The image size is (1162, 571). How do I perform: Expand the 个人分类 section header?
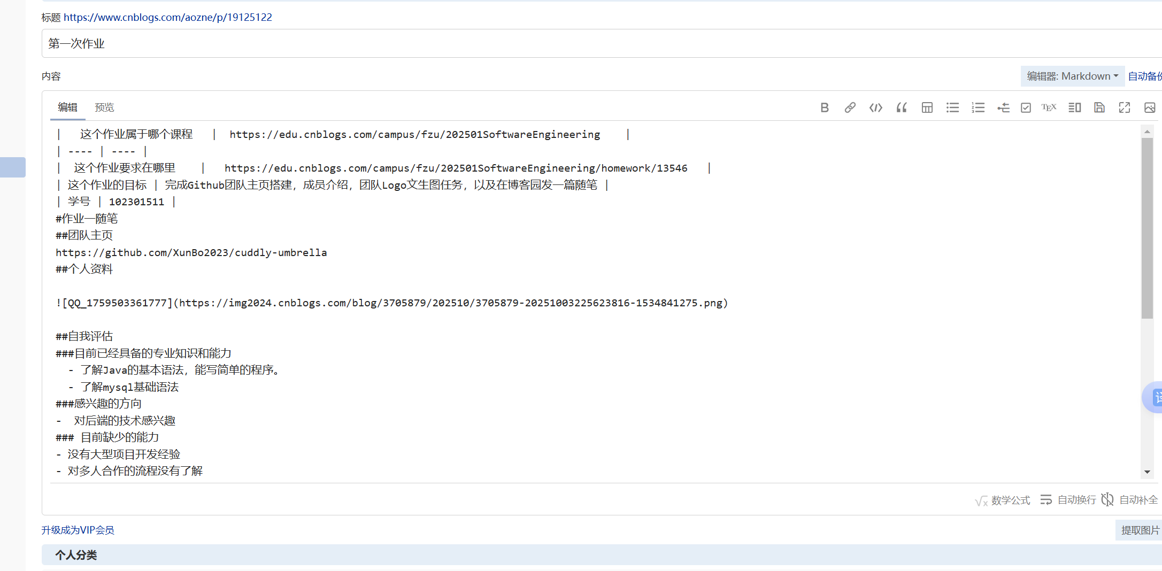point(602,555)
